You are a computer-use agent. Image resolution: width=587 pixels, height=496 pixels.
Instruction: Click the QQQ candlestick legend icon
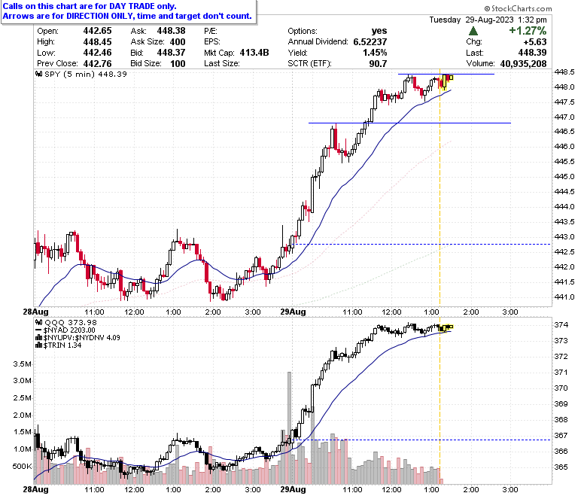38,322
